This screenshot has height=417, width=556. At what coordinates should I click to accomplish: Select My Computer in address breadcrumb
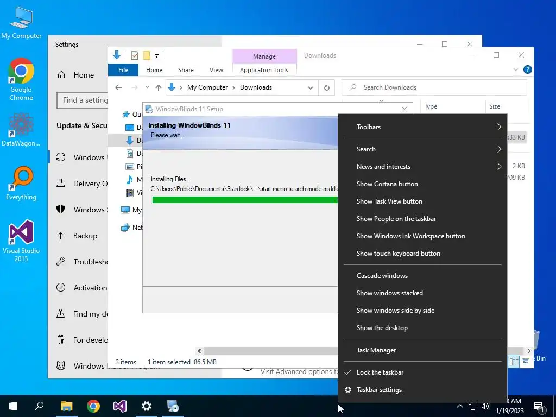(x=207, y=87)
